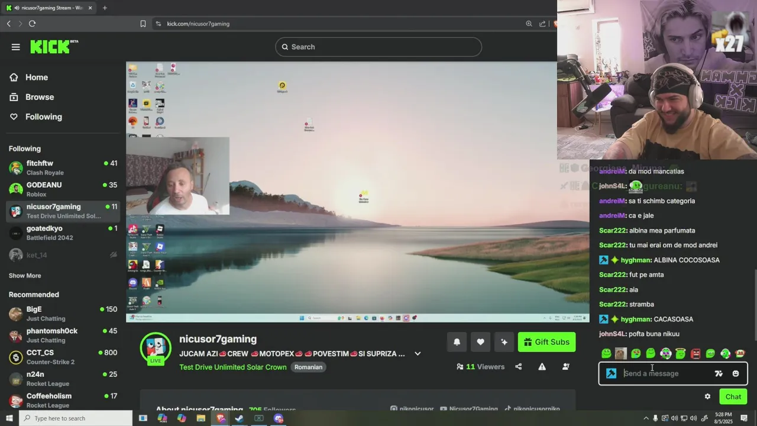
Task: Open the 7TV emote menu
Action: coord(719,373)
